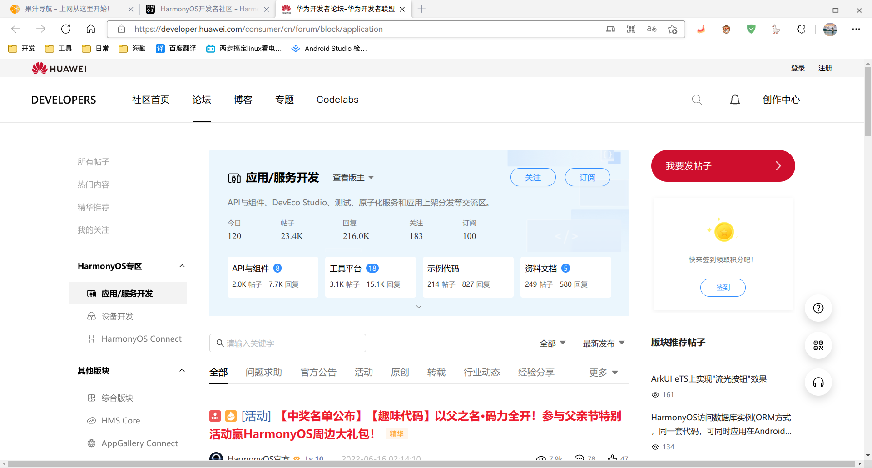Image resolution: width=872 pixels, height=468 pixels.
Task: Click the Huawei logo in top bar
Action: tap(59, 69)
